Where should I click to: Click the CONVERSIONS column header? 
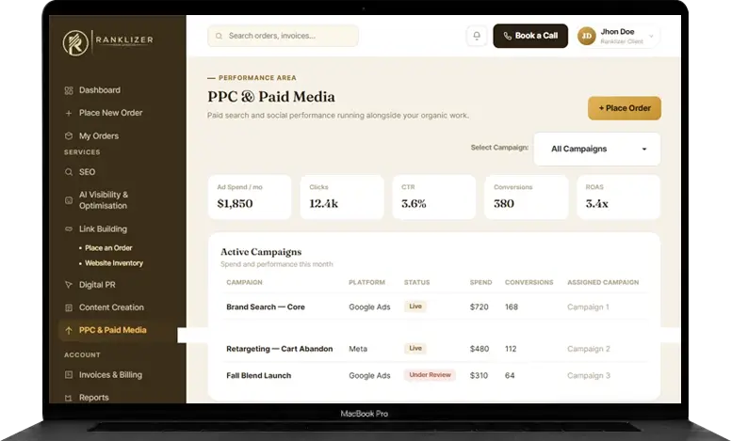[529, 282]
